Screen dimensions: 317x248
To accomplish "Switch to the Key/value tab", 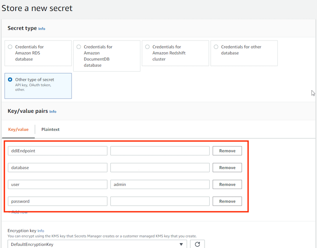I will (18, 129).
